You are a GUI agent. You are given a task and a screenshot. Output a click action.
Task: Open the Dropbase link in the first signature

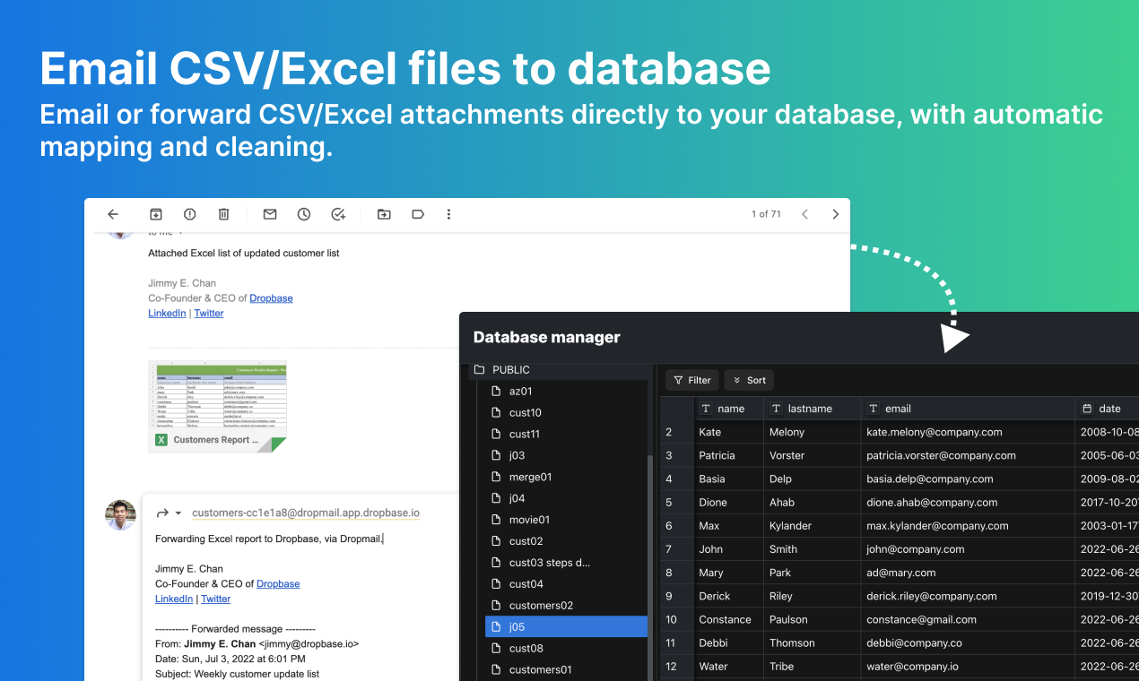271,298
